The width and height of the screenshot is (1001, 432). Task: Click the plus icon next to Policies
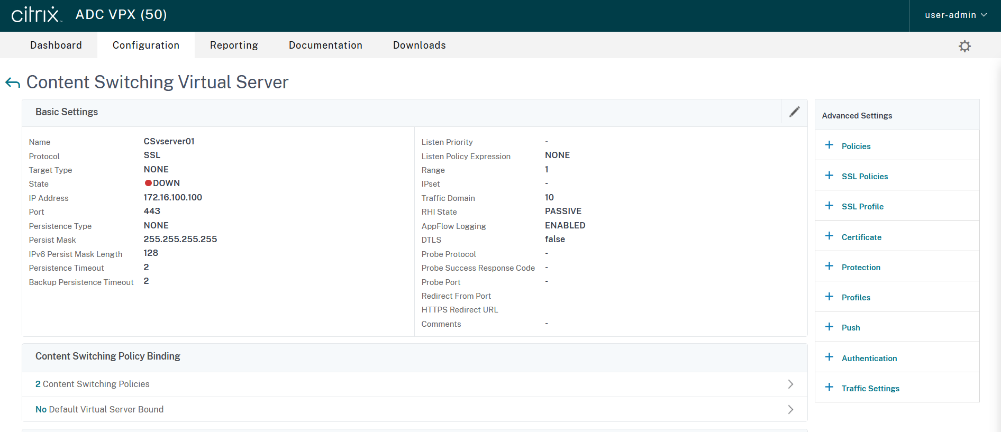point(829,145)
